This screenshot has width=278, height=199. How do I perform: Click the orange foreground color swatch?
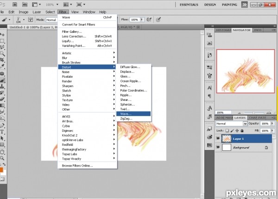coord(1,170)
